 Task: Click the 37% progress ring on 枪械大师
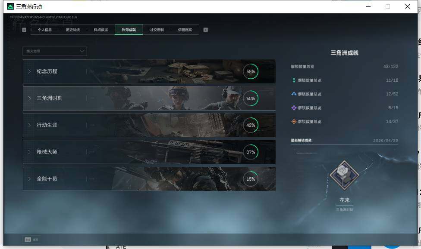[x=251, y=152]
